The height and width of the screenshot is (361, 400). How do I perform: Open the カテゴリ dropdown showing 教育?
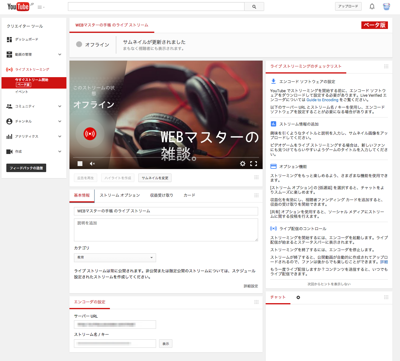click(115, 258)
